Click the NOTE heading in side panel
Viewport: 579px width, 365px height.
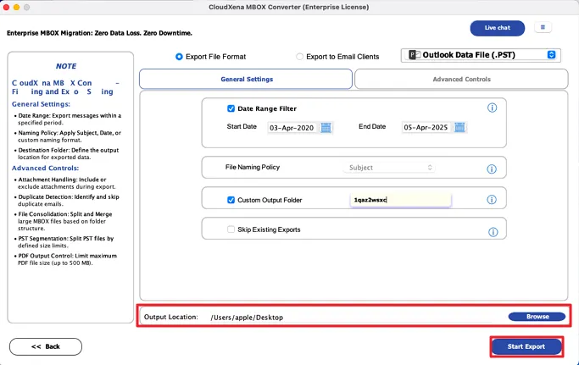click(x=66, y=66)
